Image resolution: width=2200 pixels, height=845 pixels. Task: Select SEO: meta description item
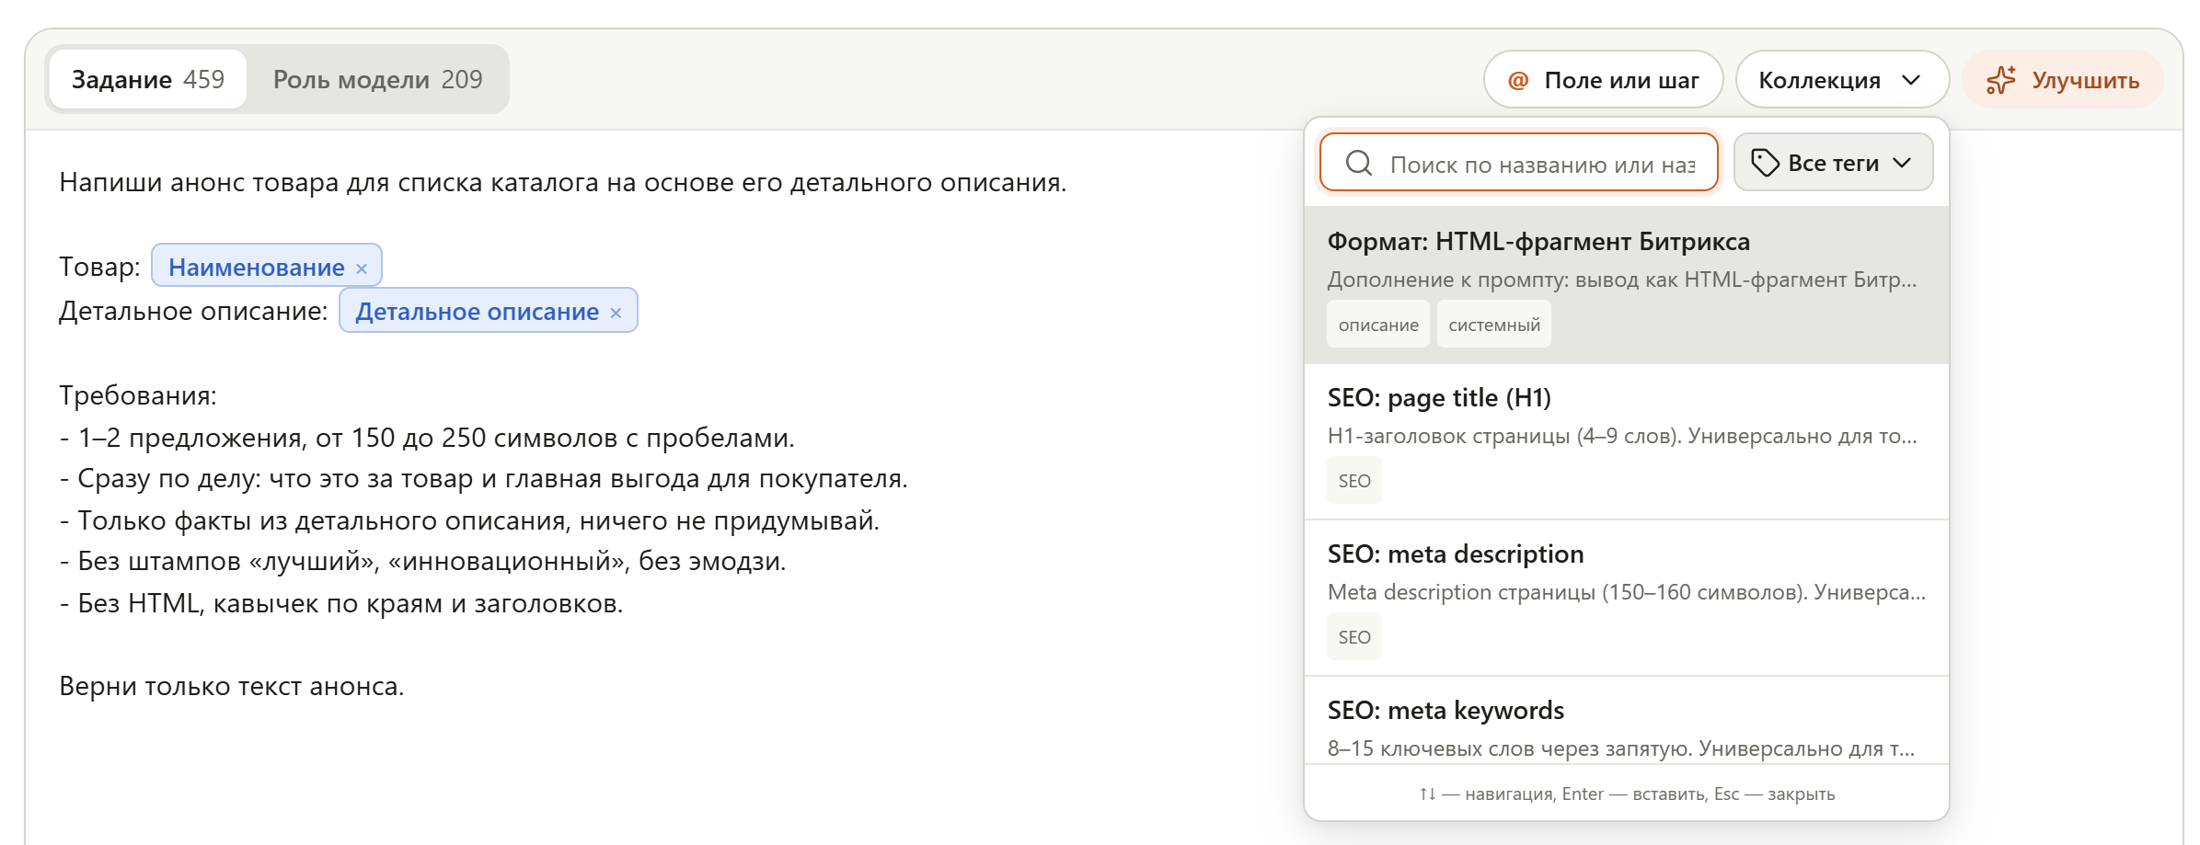(x=1626, y=599)
